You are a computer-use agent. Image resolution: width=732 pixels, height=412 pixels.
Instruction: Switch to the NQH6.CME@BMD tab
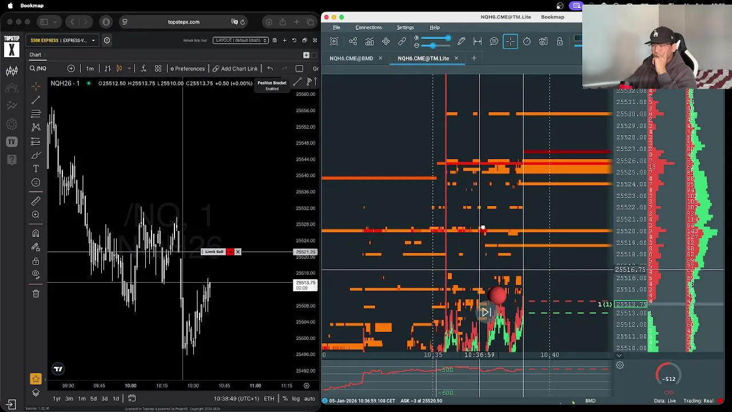351,58
